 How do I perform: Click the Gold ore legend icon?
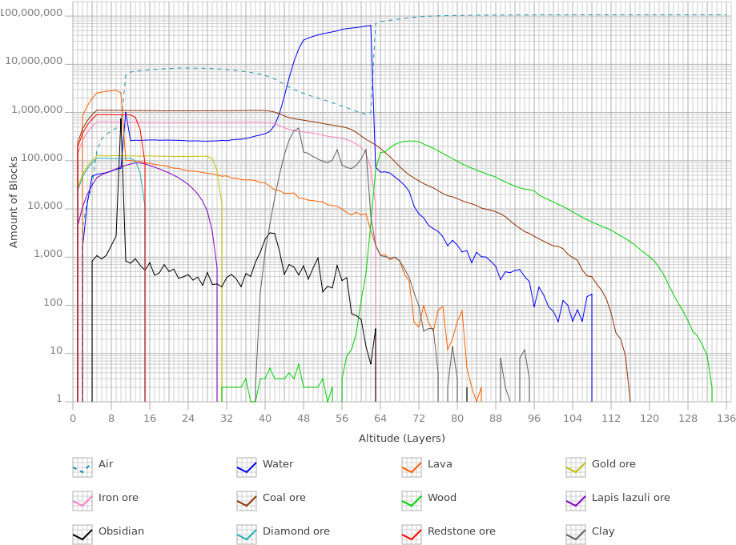click(576, 467)
